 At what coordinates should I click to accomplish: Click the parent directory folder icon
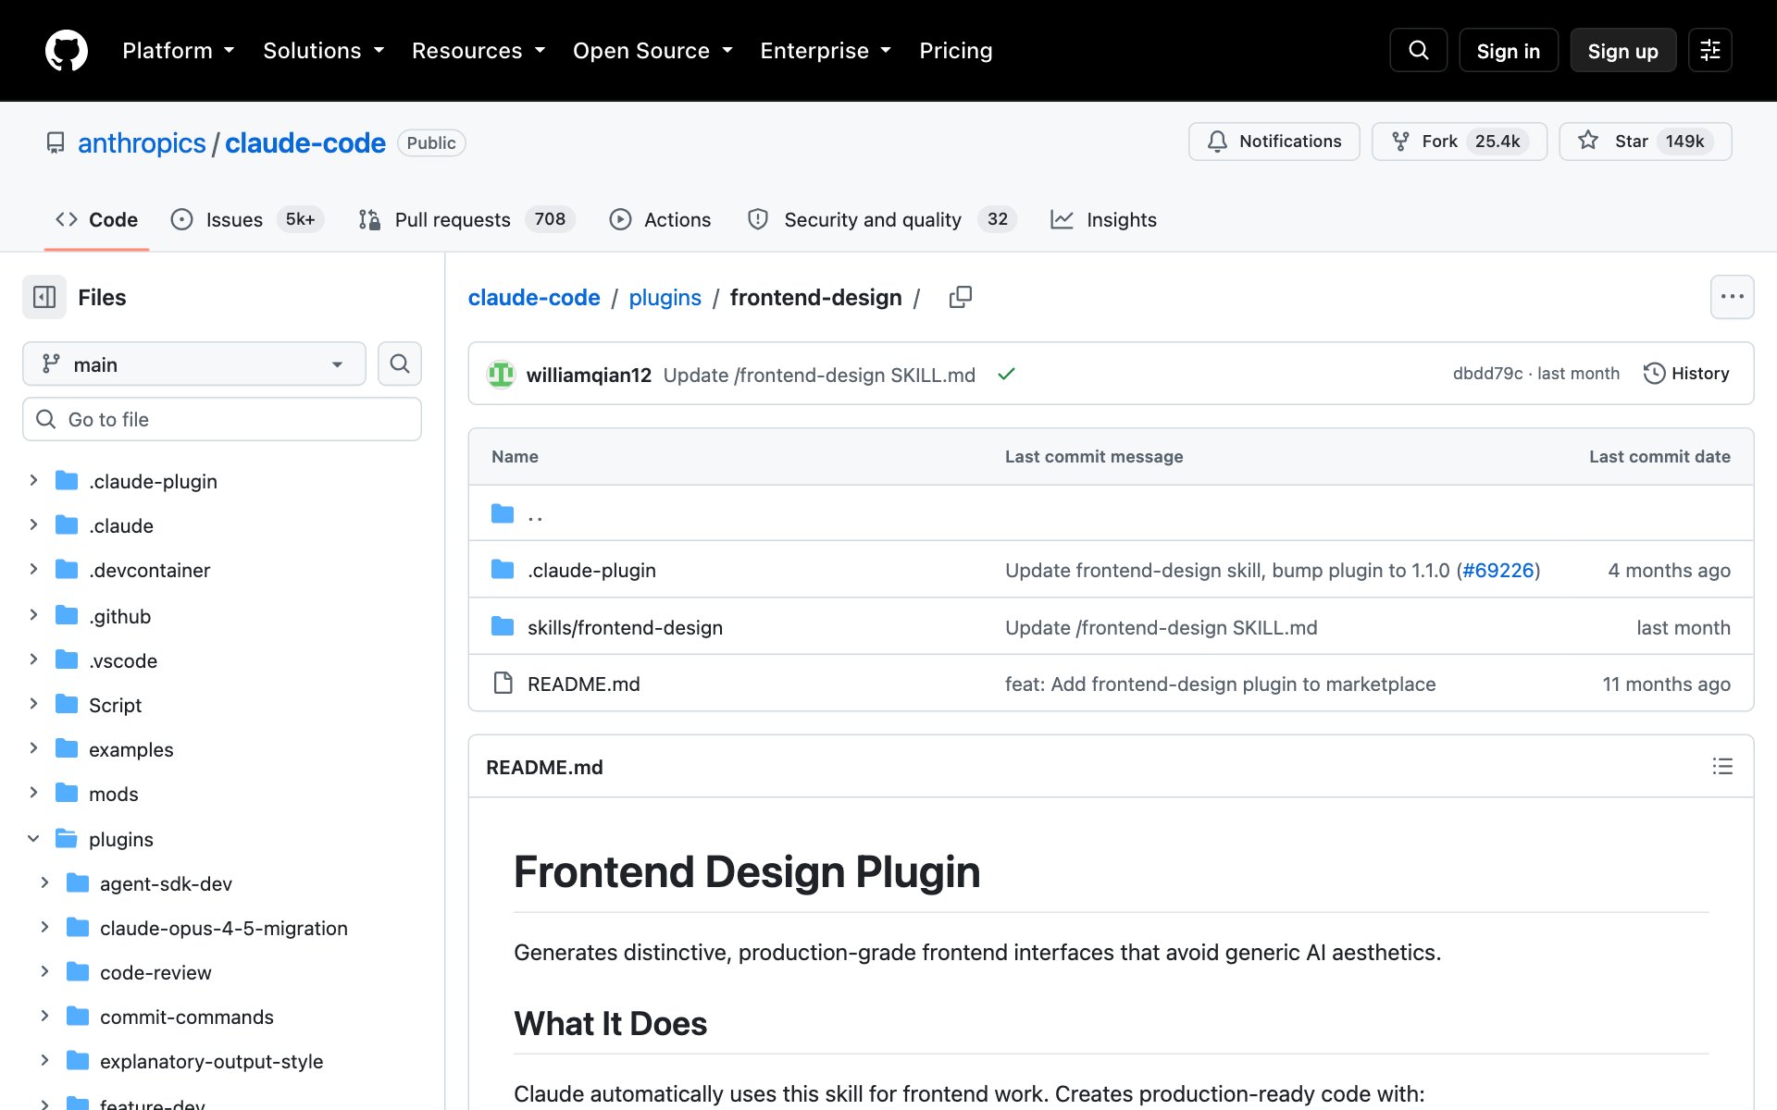pos(503,513)
